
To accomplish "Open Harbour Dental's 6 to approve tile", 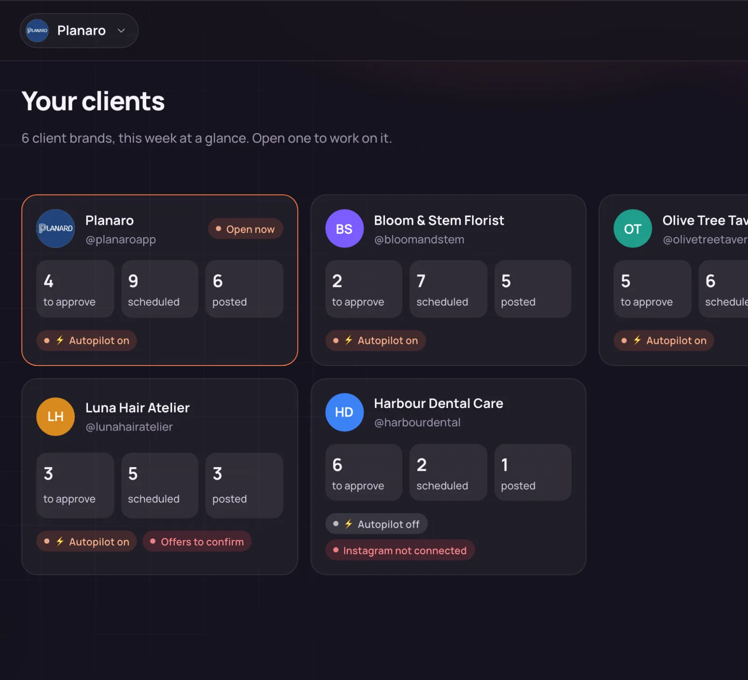I will pos(364,472).
